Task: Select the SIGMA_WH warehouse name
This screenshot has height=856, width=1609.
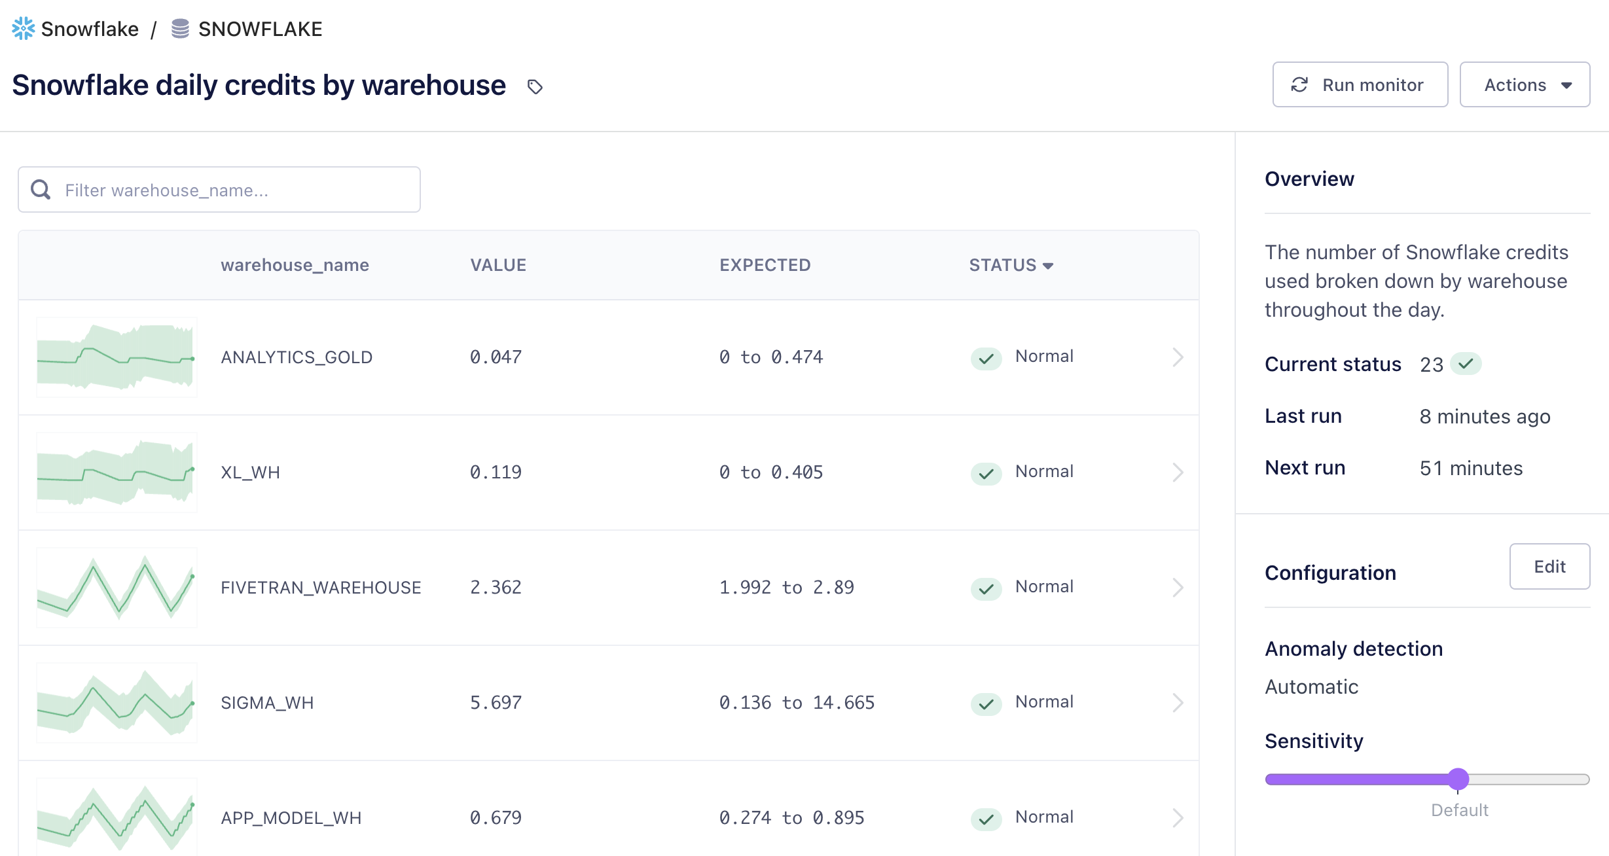Action: (267, 703)
